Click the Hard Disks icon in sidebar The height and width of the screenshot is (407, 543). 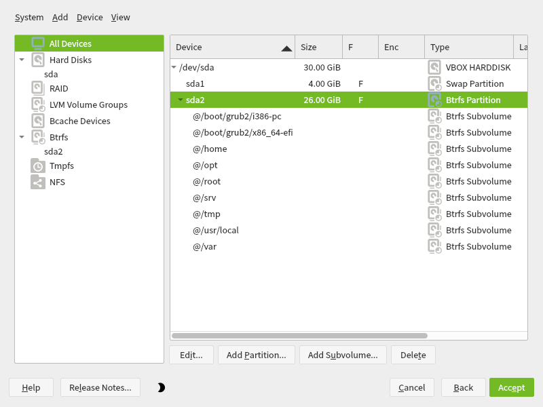37,60
